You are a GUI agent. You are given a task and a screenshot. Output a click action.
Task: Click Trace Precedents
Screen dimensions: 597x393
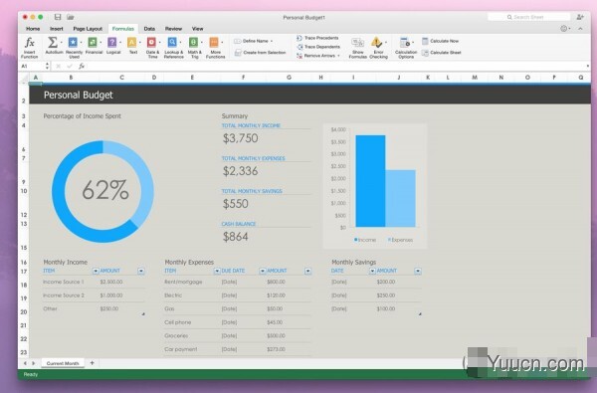317,38
